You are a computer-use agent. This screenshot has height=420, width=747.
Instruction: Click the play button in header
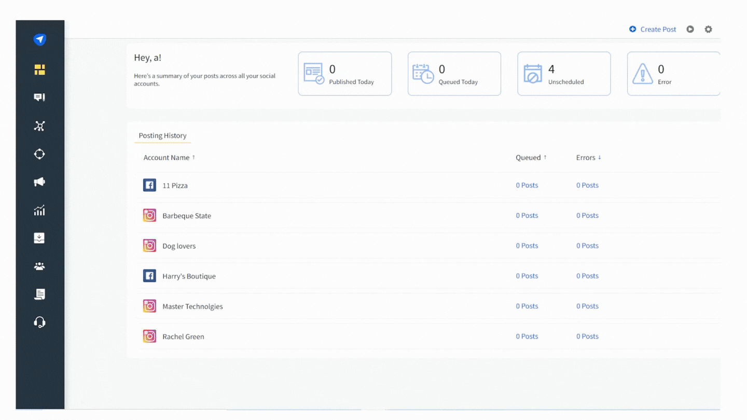click(690, 30)
